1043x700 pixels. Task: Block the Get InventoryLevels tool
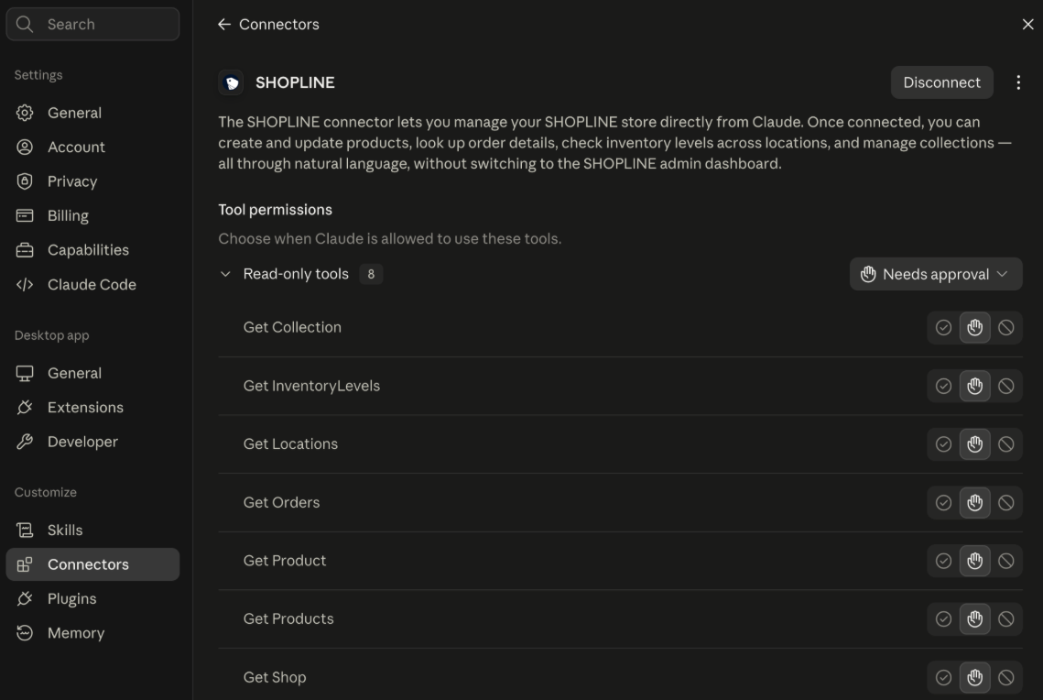point(1005,386)
